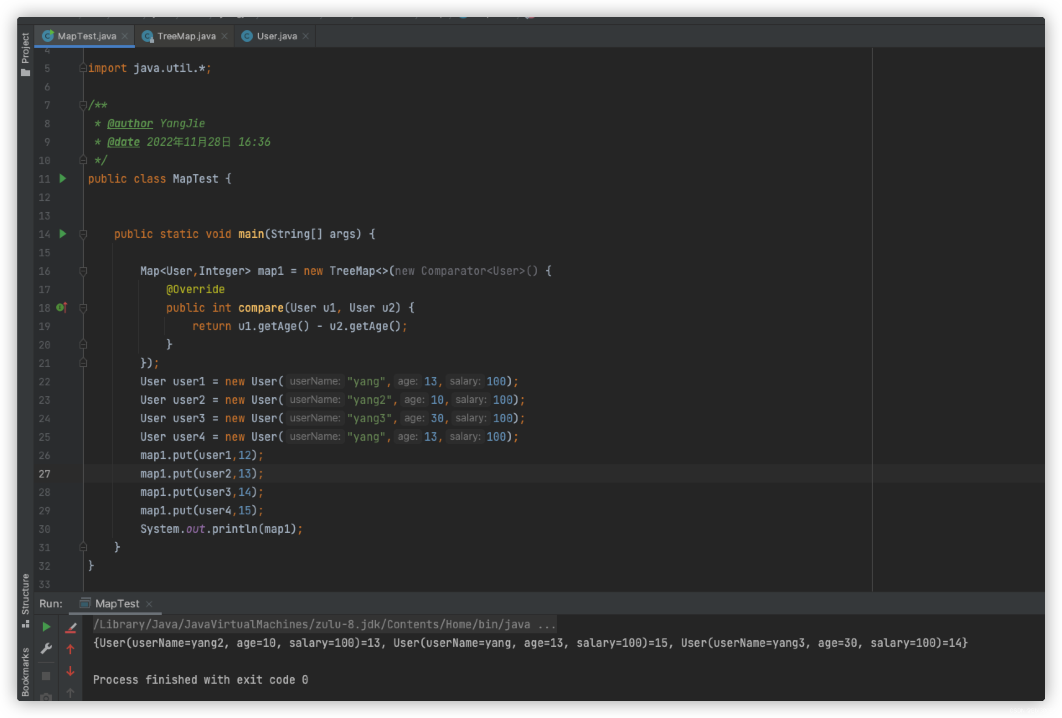
Task: Click the folded java command line in console
Action: pos(324,624)
